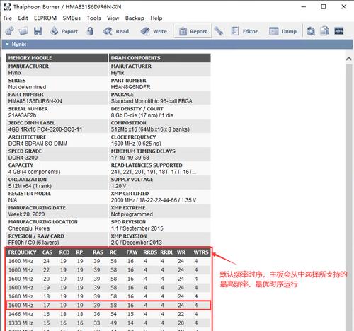Click the document pages icon in toolbar
Image resolution: width=354 pixels, height=331 pixels.
pyautogui.click(x=324, y=31)
